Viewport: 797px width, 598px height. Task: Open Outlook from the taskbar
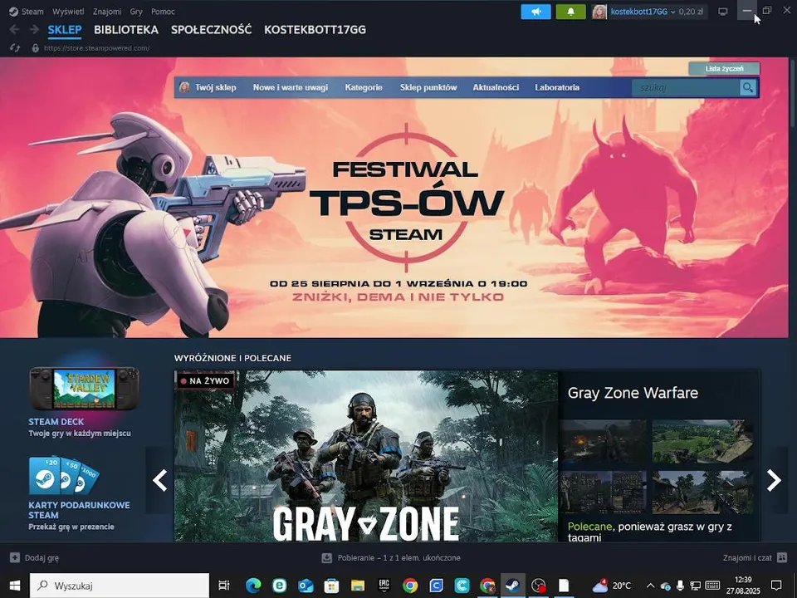[x=306, y=586]
